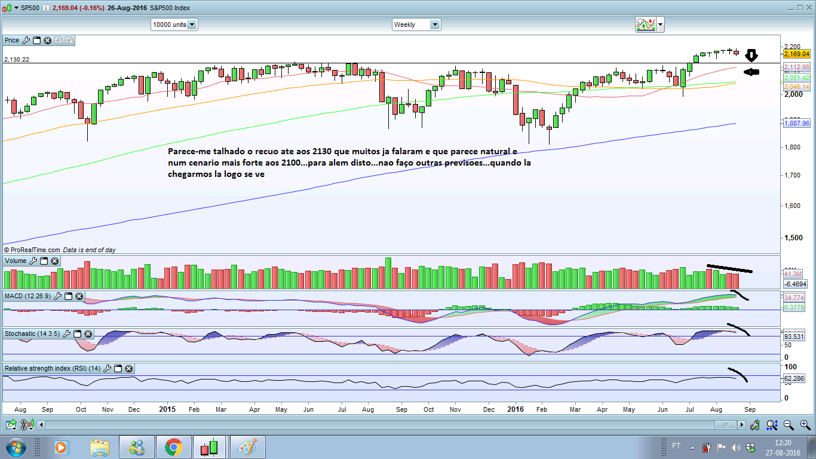The image size is (816, 459).
Task: Click the move panel down icon
Action: (x=59, y=41)
